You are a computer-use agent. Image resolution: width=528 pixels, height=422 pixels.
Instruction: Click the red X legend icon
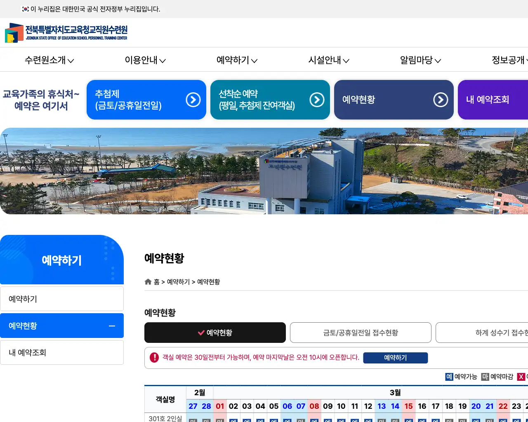tap(521, 377)
